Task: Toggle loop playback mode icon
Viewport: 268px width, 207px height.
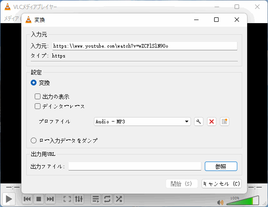Action: [107, 199]
